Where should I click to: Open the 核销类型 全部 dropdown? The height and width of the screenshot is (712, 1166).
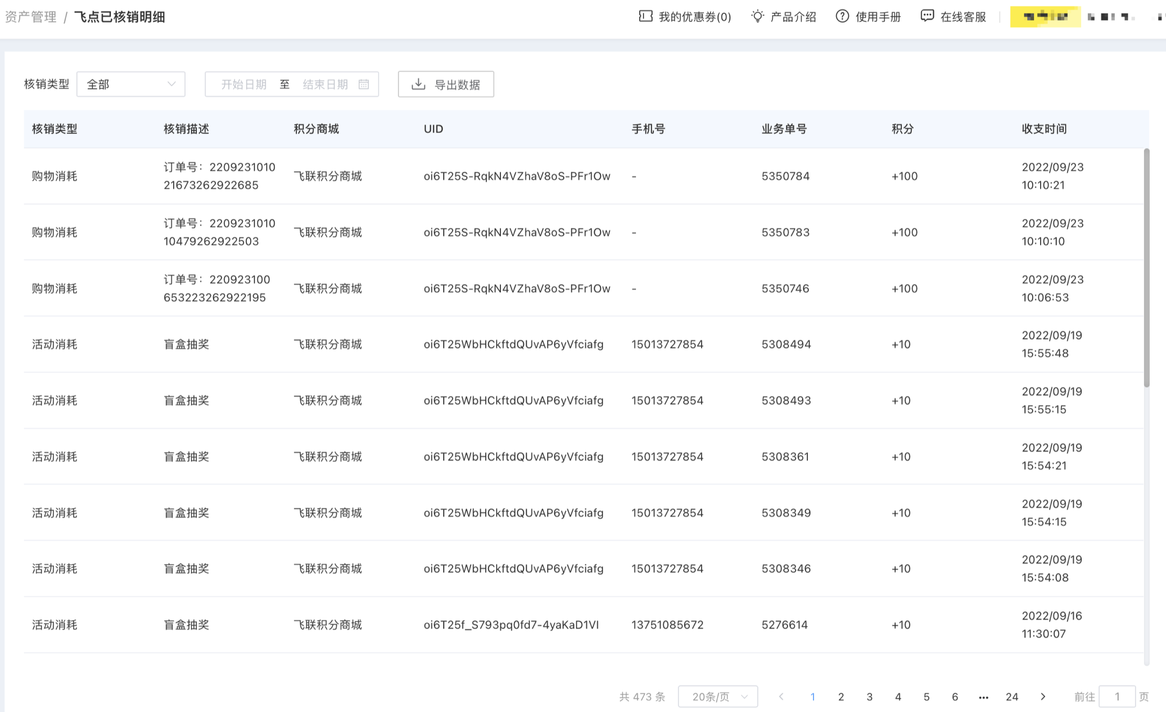[130, 84]
